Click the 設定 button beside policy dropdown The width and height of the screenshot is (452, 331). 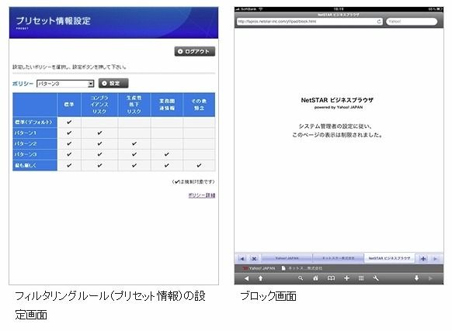pos(113,83)
